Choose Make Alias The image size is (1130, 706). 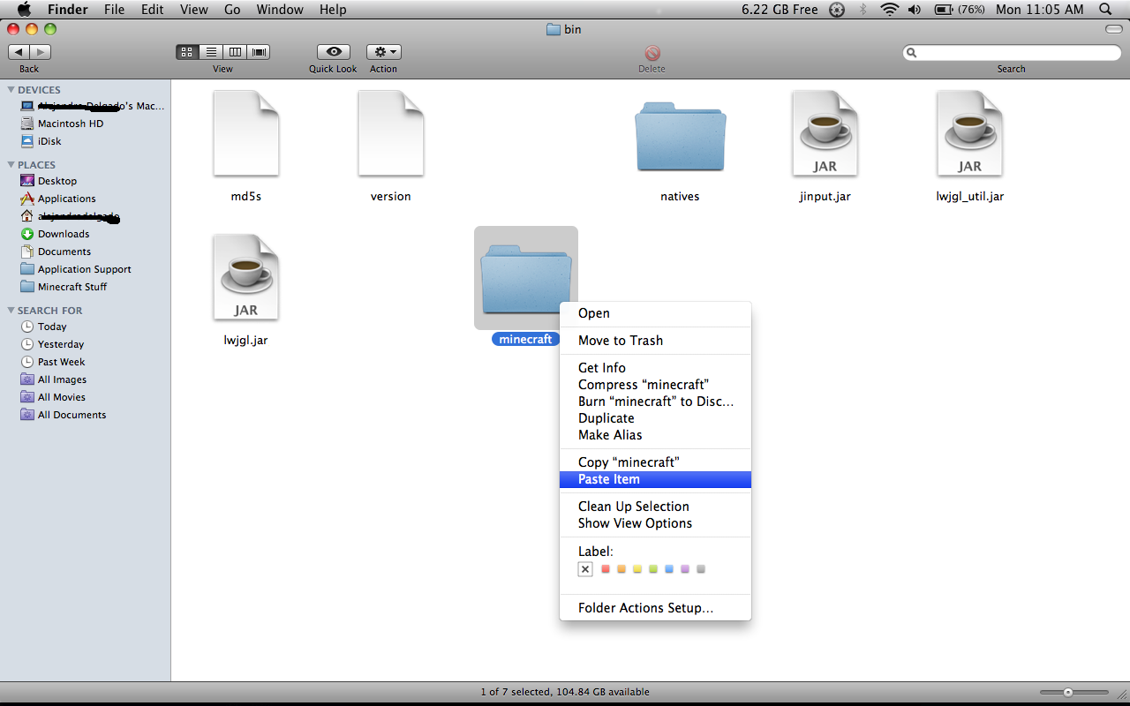pyautogui.click(x=655, y=435)
